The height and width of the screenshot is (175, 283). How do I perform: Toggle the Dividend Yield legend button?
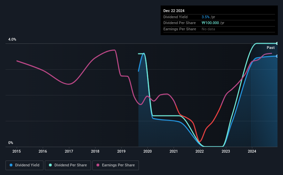click(24, 165)
